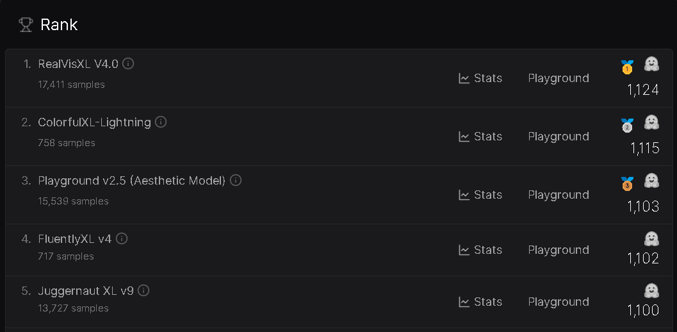
Task: Click the silver medal icon for ColorfulXL-Lightning
Action: click(627, 125)
